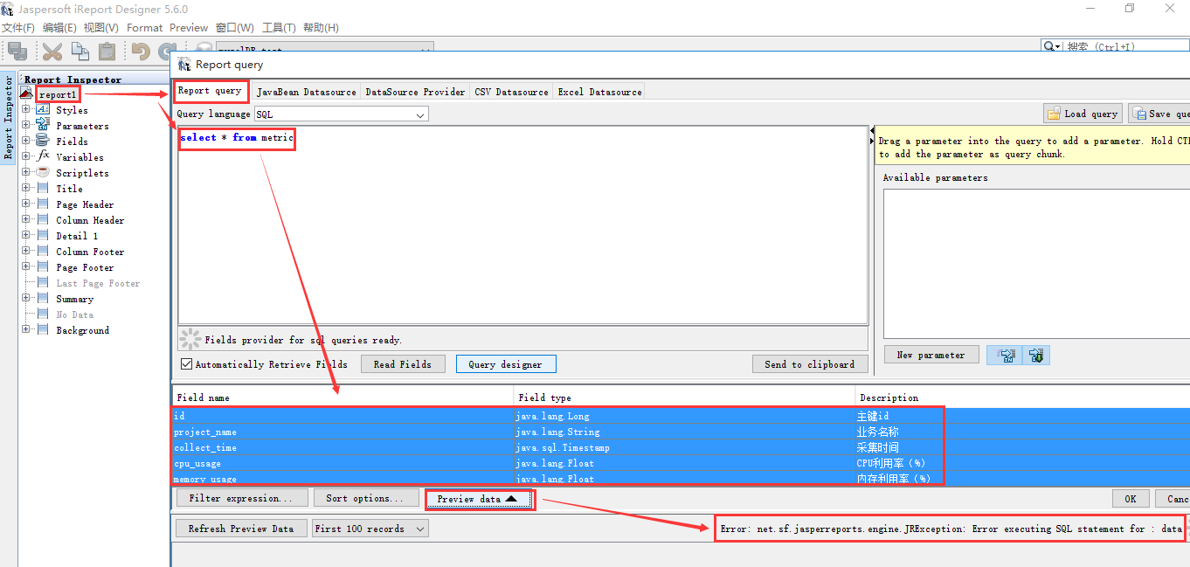Click the Query designer button

[x=506, y=364]
